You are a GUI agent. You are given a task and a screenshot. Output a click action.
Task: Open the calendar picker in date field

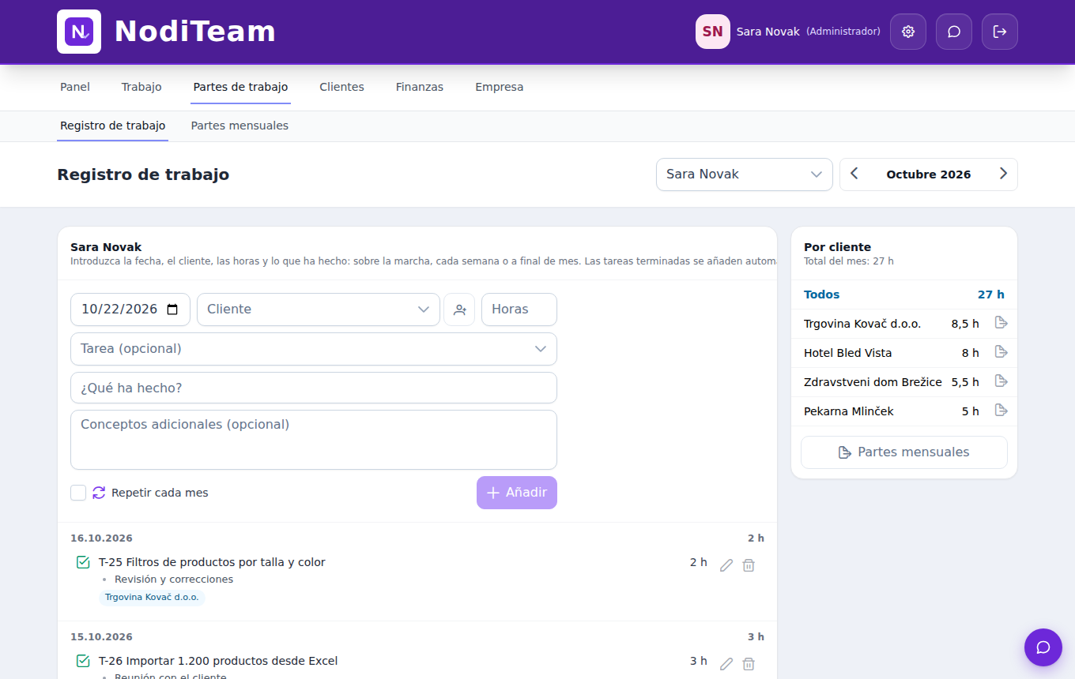click(x=172, y=309)
